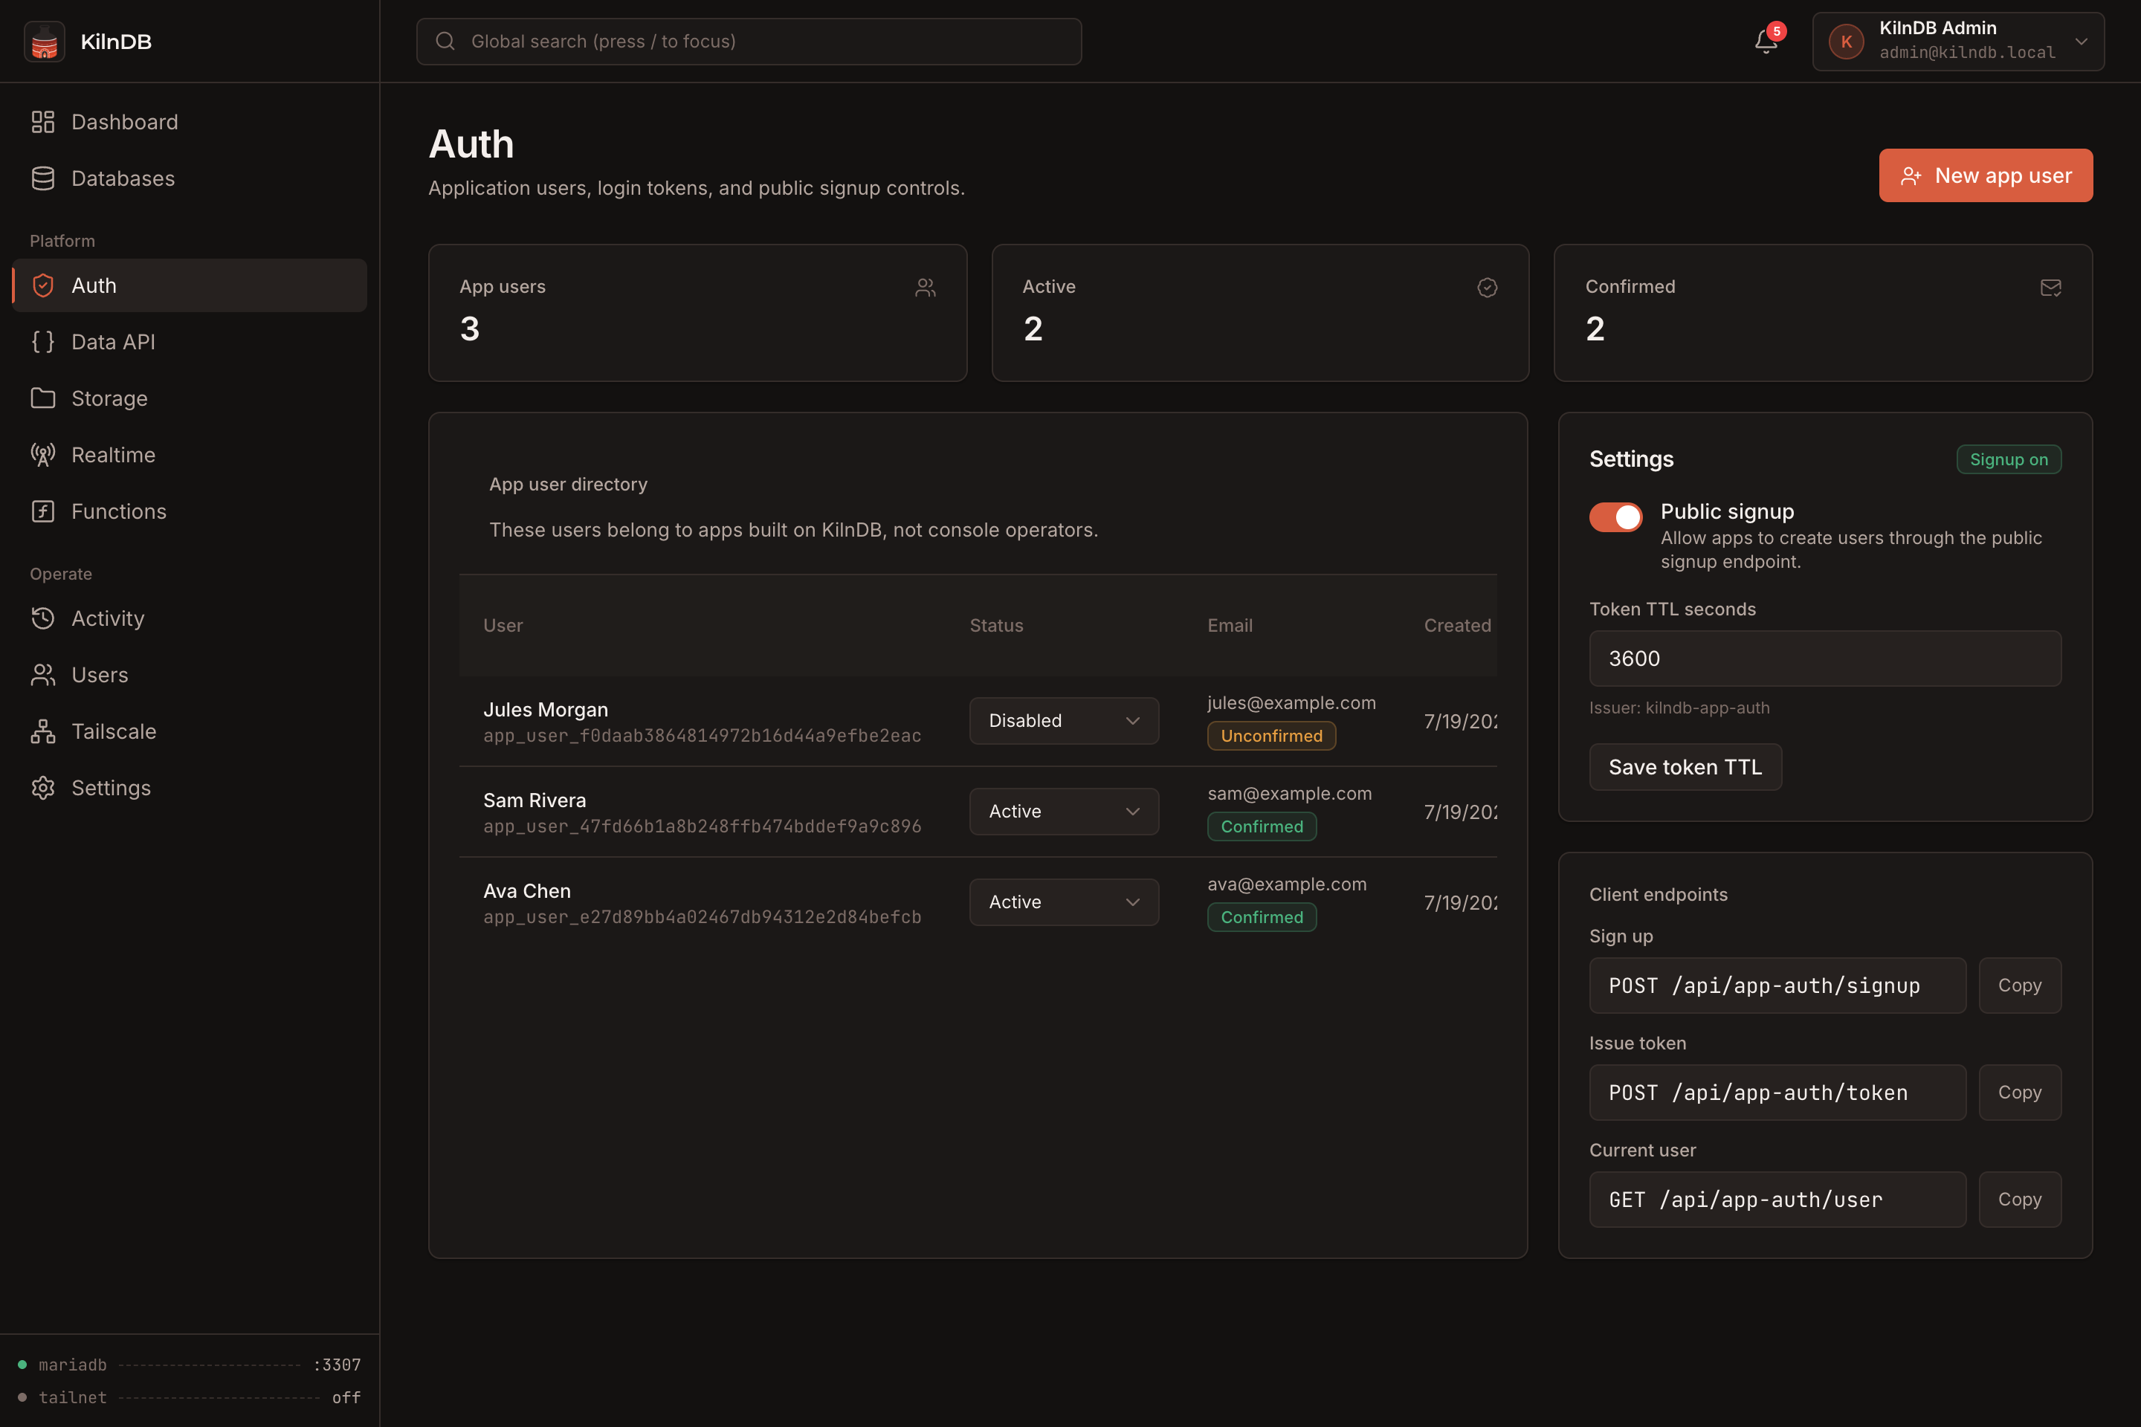
Task: Open Sam Rivera's Active status dropdown
Action: [x=1063, y=812]
